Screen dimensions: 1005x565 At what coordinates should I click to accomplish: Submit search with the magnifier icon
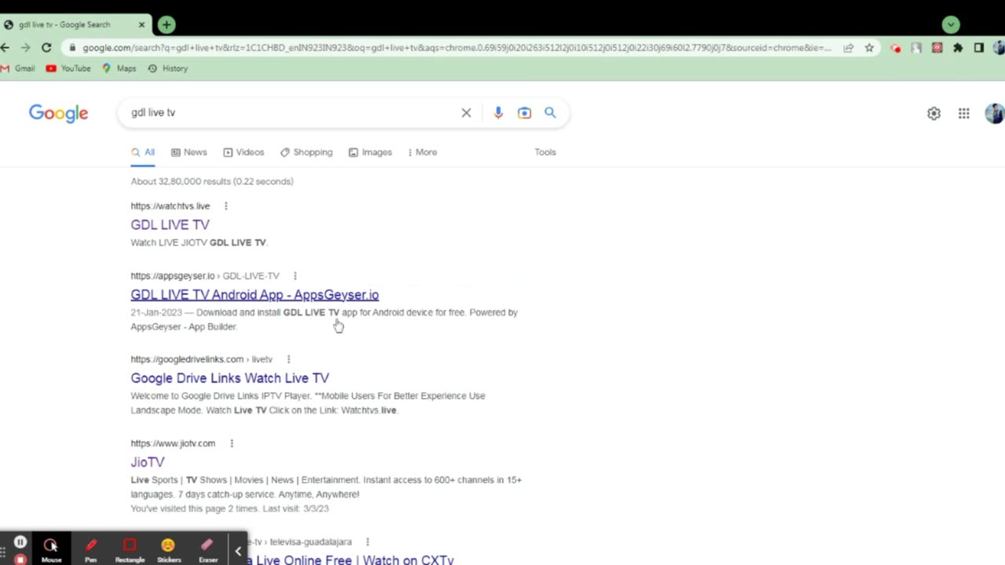pyautogui.click(x=550, y=113)
